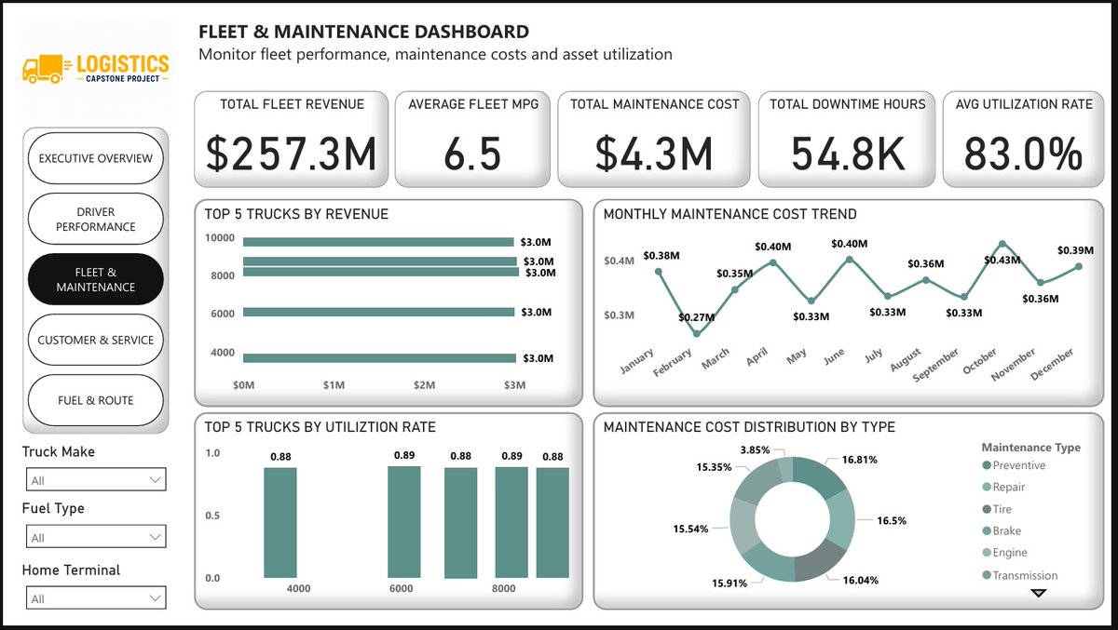Click the 3.85% donut slice
The image size is (1118, 630).
pyautogui.click(x=784, y=467)
